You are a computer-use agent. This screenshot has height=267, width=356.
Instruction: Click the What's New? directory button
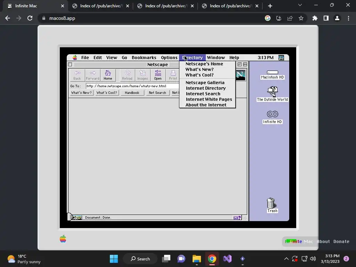click(81, 93)
